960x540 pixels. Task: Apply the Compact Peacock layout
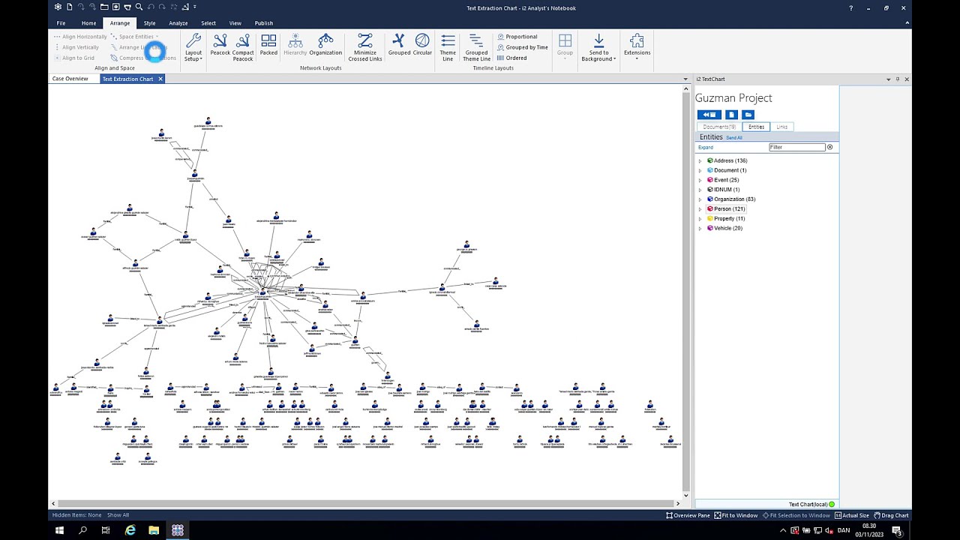(243, 46)
